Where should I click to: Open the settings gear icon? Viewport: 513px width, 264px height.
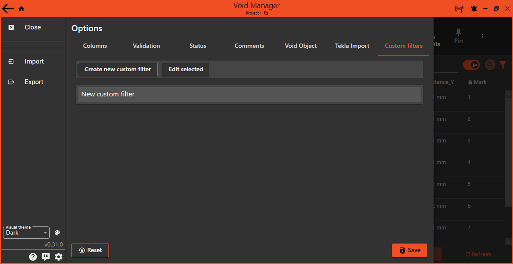click(59, 256)
